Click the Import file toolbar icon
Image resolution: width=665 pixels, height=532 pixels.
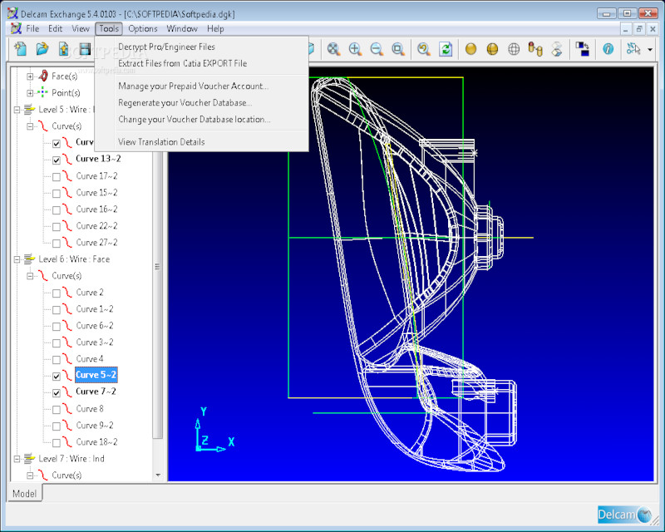click(x=63, y=49)
